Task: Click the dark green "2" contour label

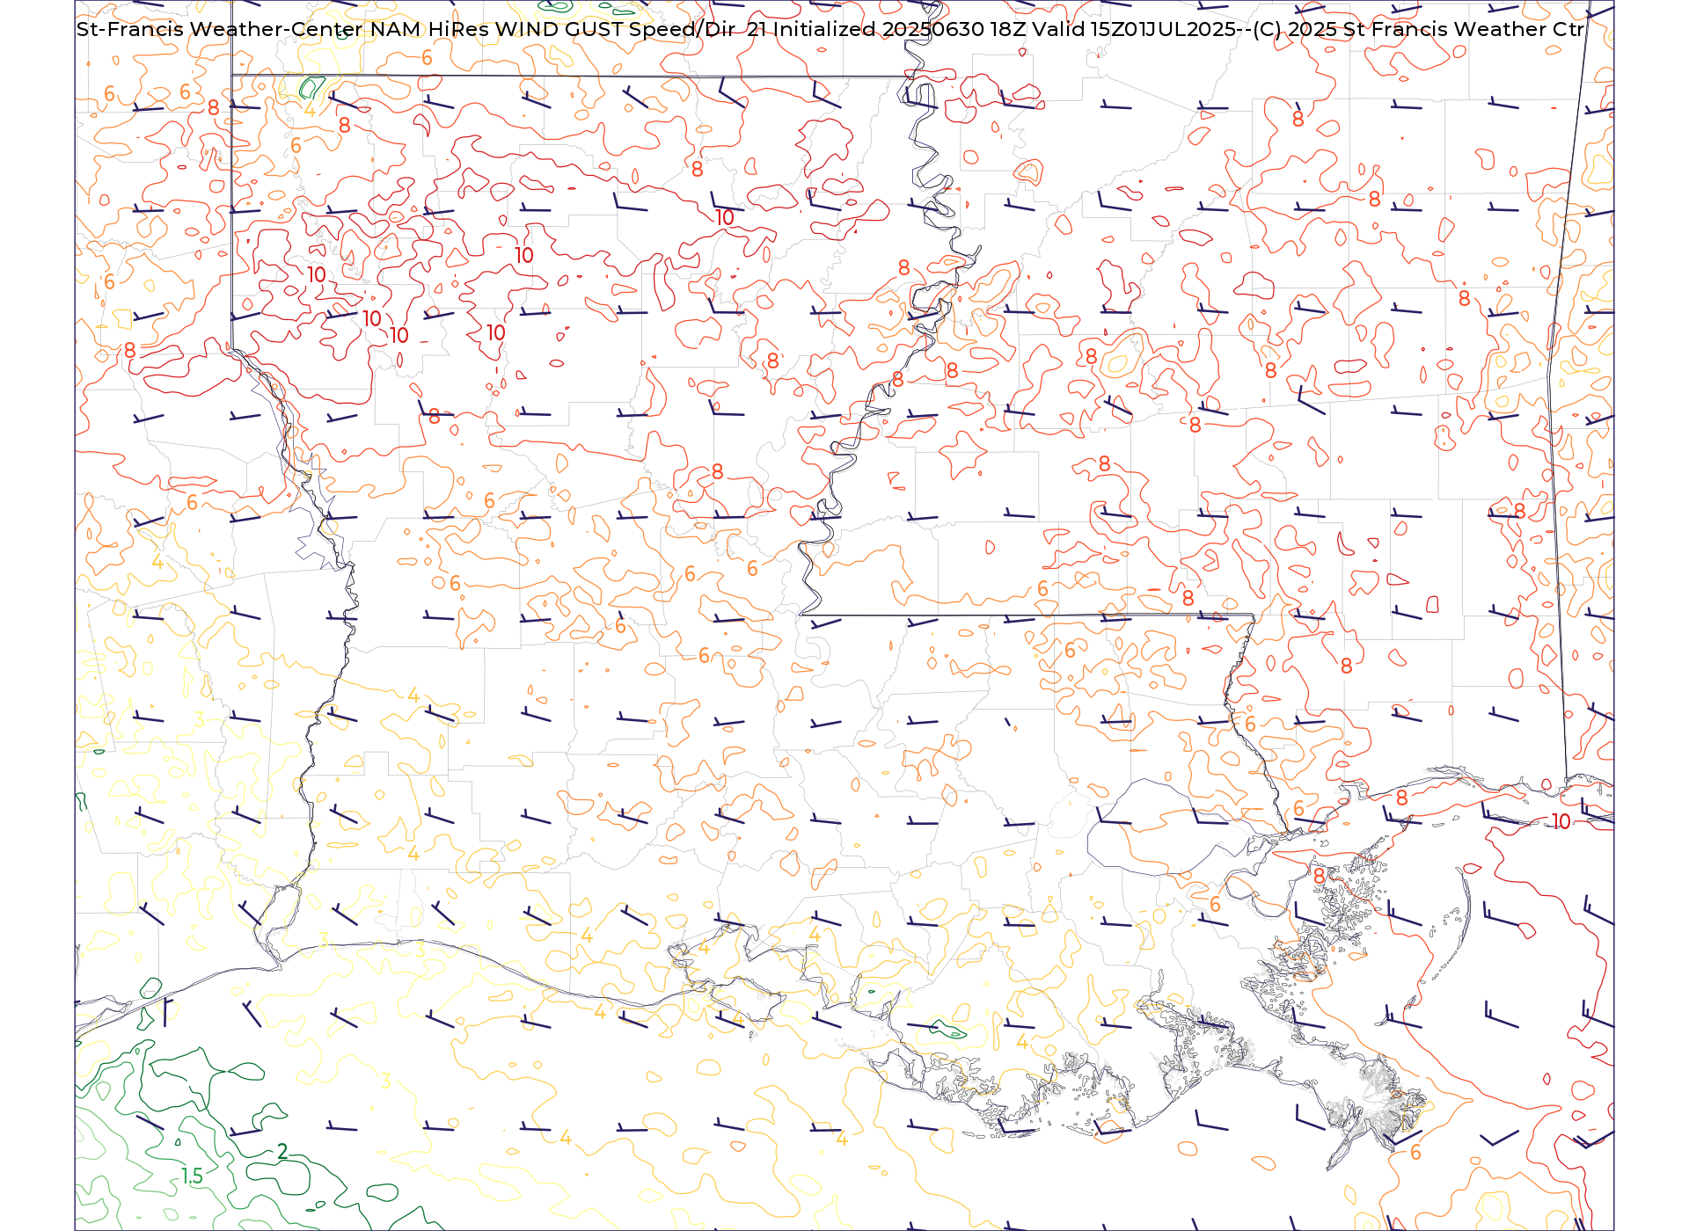Action: click(x=282, y=1151)
